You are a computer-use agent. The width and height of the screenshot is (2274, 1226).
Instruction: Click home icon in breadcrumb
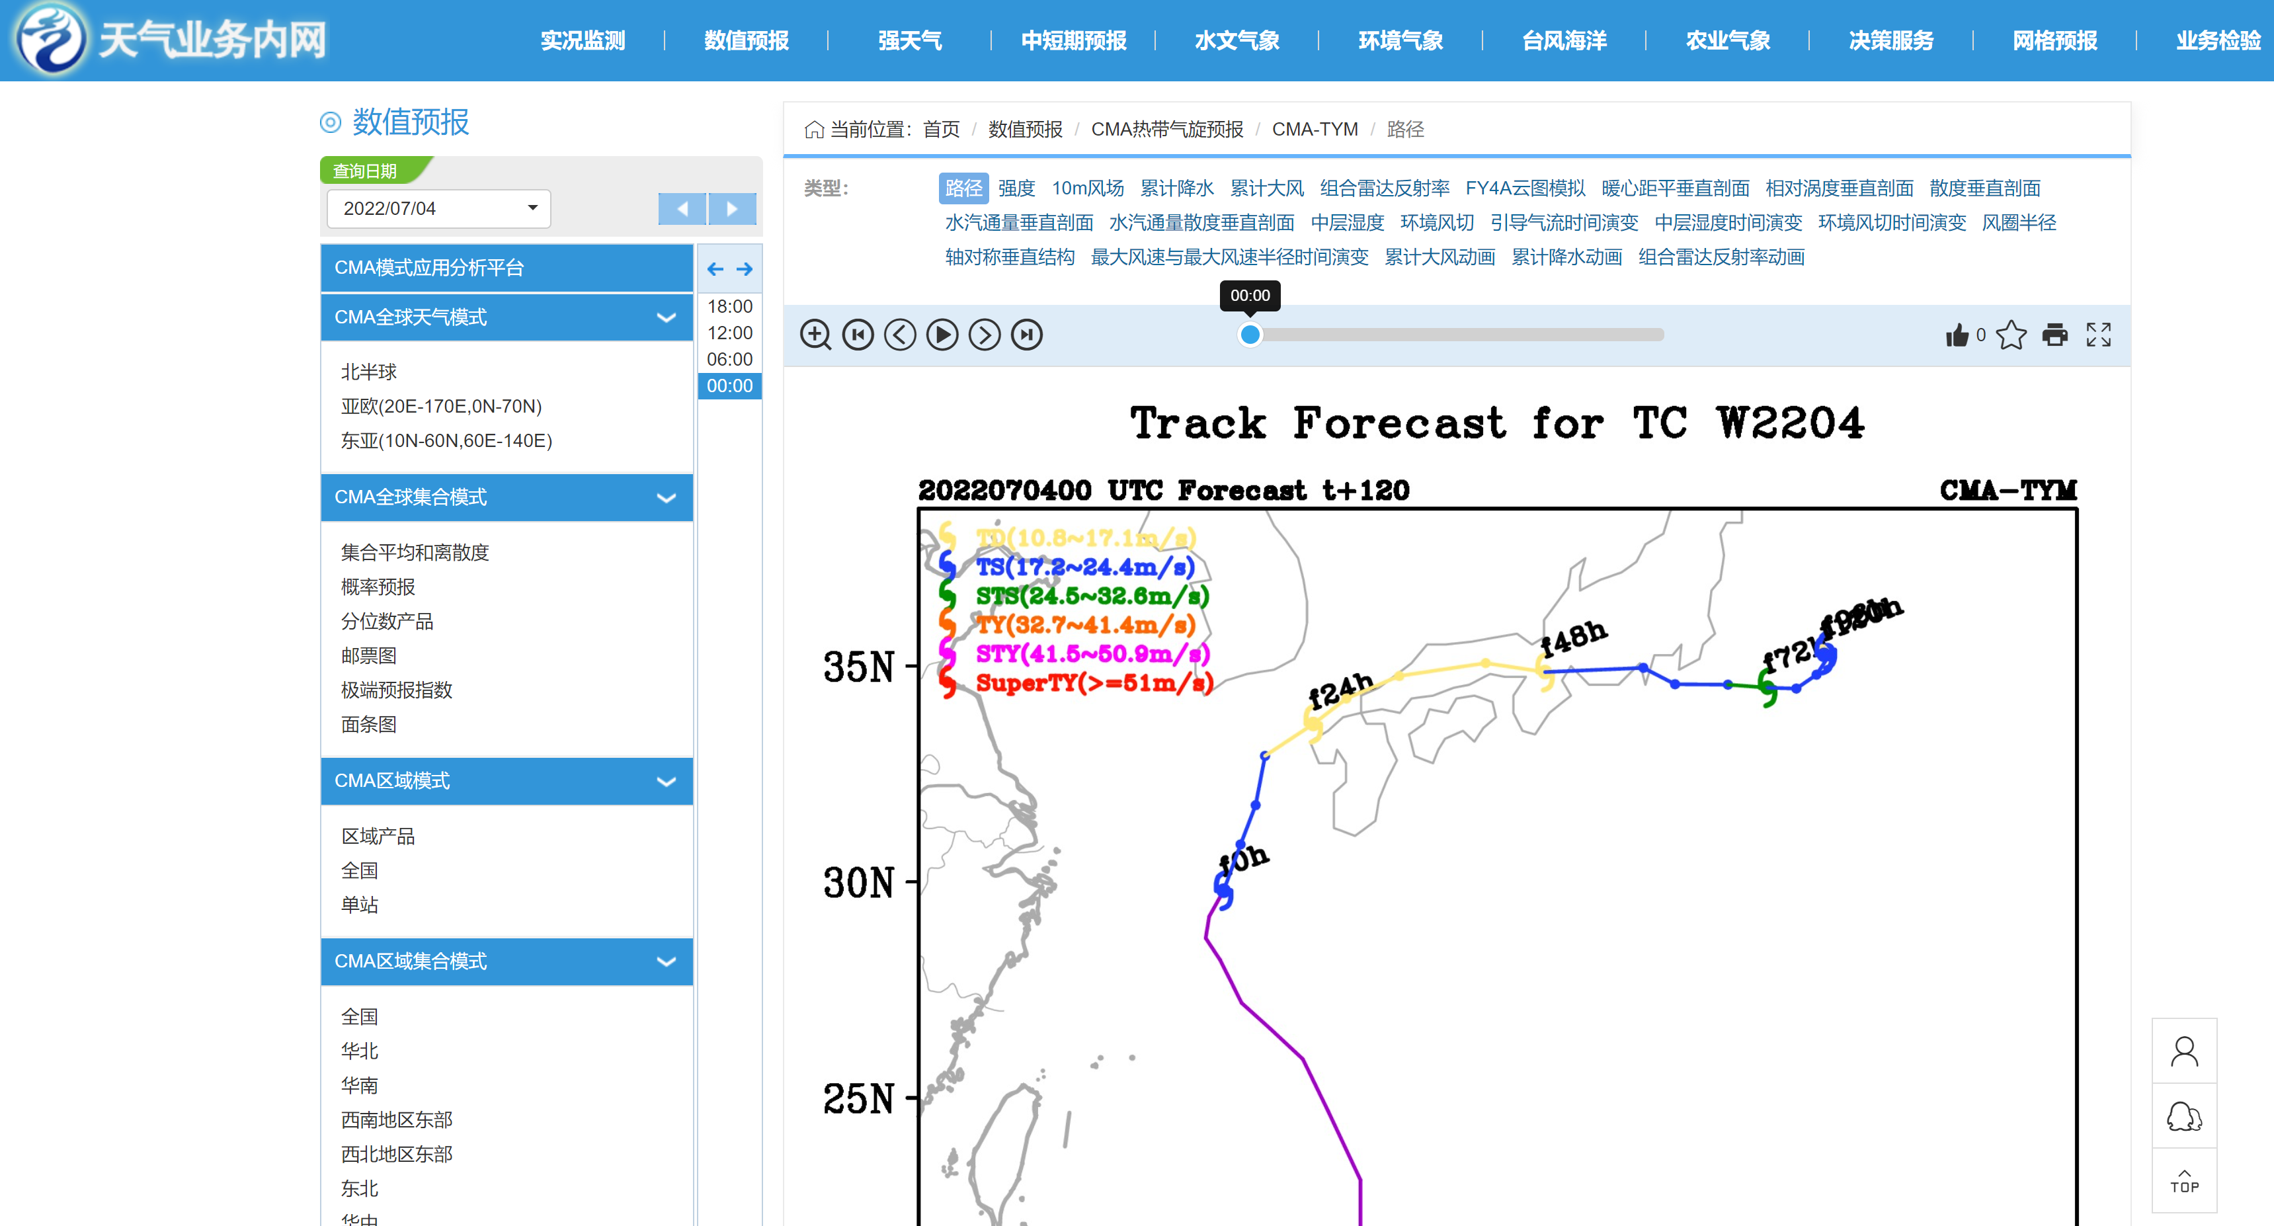coord(814,130)
